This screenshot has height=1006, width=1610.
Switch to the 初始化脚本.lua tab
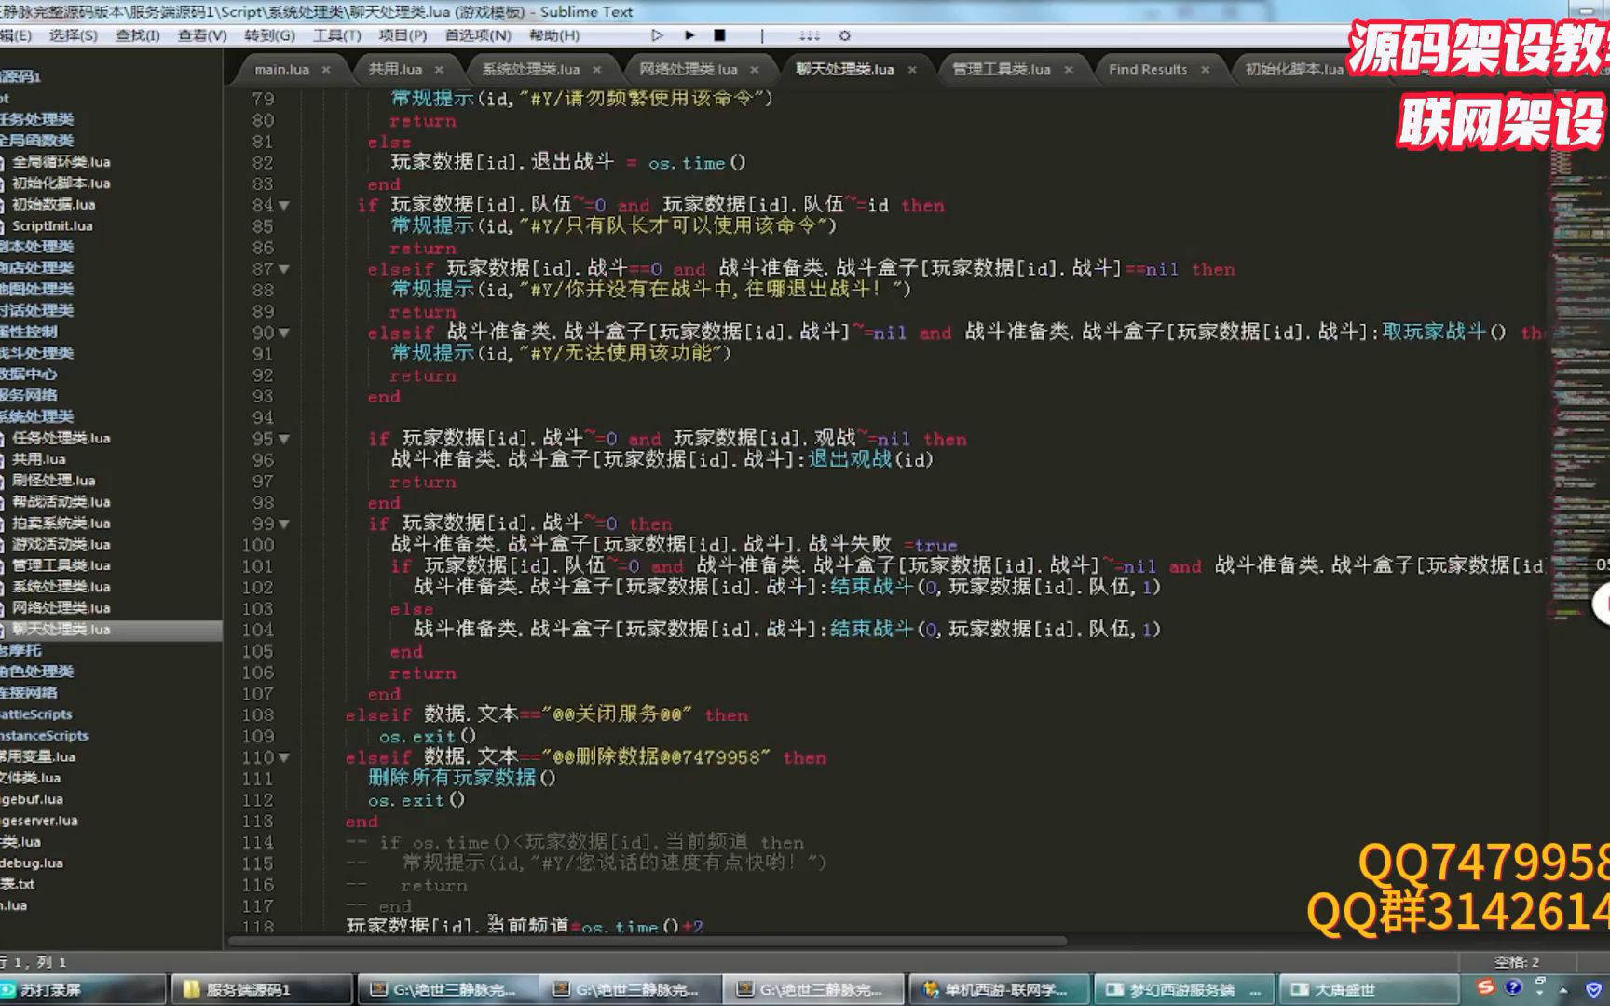point(1294,69)
